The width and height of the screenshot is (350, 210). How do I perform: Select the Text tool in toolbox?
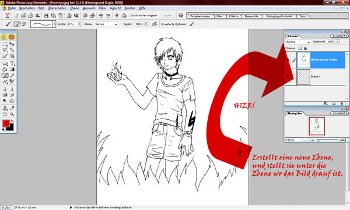[x=12, y=63]
